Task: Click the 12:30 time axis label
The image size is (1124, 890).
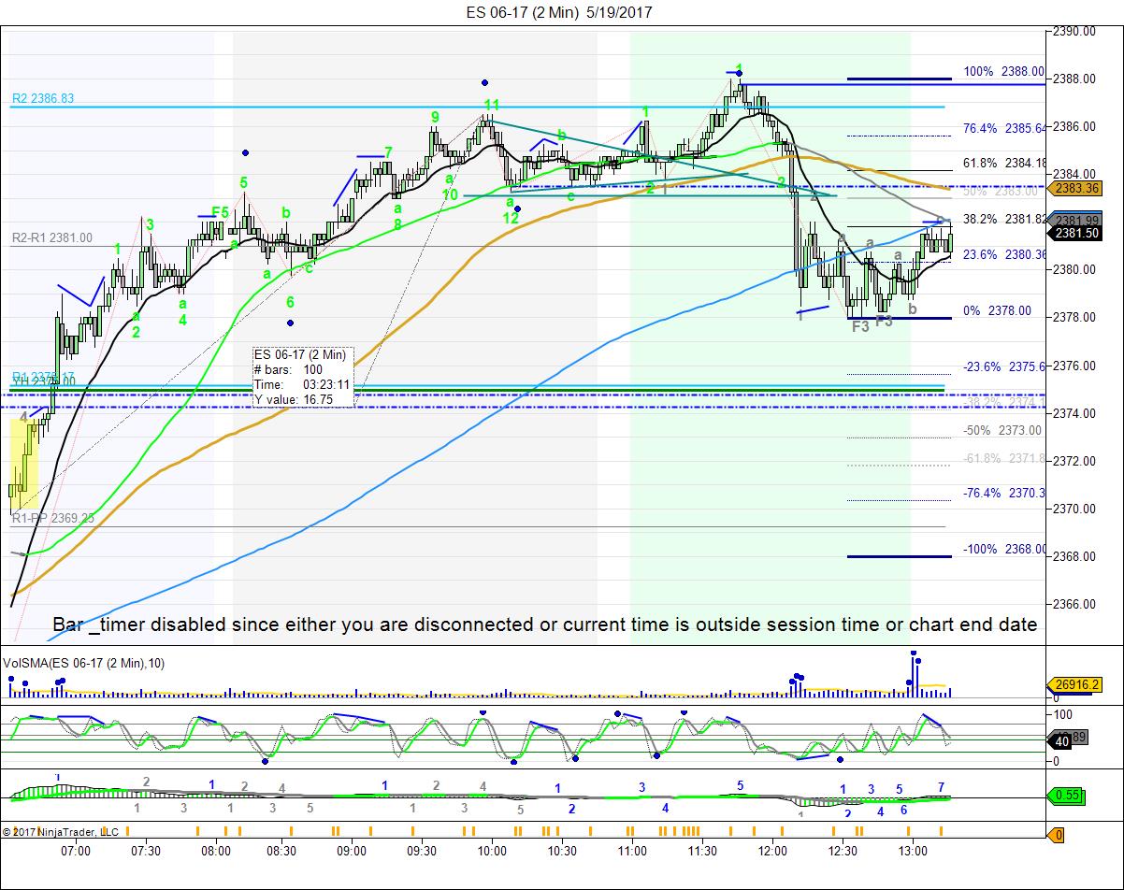Action: click(x=843, y=851)
